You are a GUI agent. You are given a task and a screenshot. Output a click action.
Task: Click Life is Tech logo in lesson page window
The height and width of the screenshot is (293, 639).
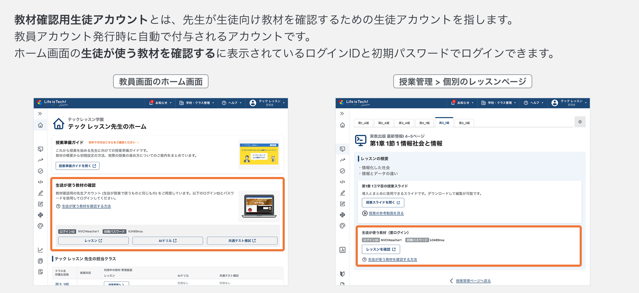355,103
